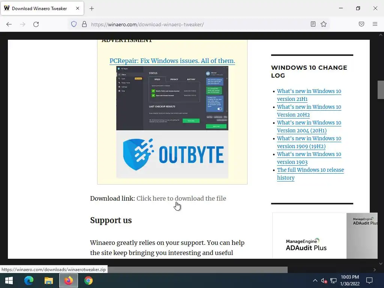Open What's new in Windows 10 20H2
The height and width of the screenshot is (288, 384).
[309, 111]
